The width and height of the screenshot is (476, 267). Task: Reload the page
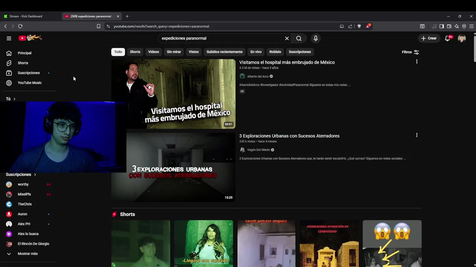[20, 26]
